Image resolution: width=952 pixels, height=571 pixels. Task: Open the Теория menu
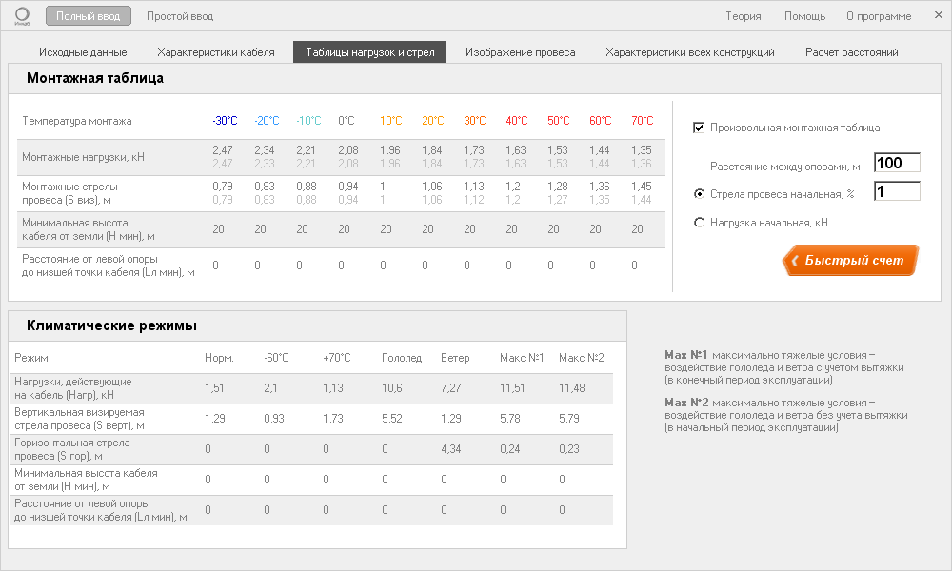pos(743,16)
